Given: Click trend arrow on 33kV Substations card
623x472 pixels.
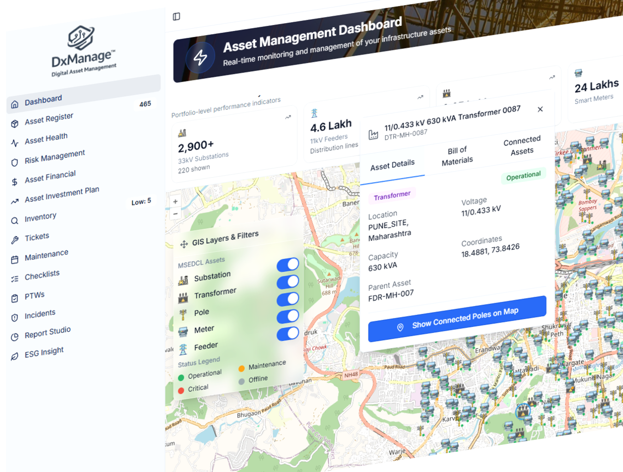Looking at the screenshot, I should [288, 117].
